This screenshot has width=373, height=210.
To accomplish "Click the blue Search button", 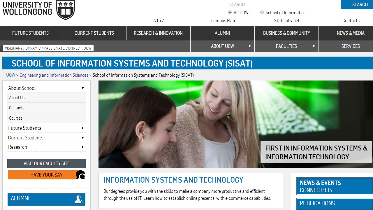I will pos(357,4).
